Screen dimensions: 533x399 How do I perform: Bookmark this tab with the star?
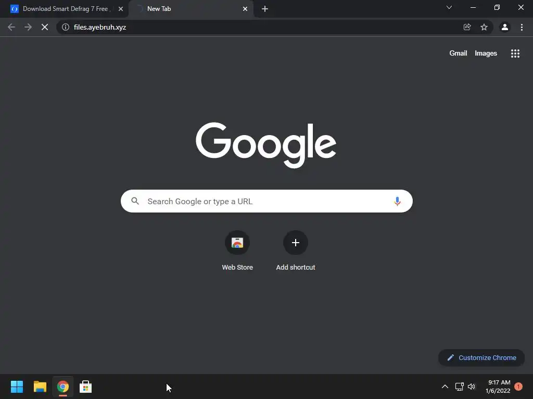484,27
